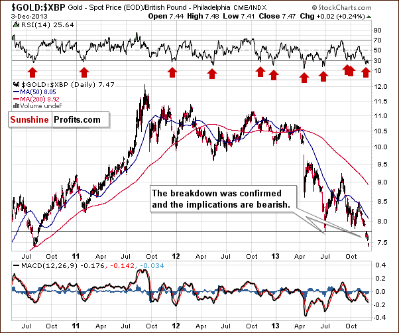Click the MACD(12,26,9) -0.176 label
Screen dimensions: 399x333
(x=63, y=266)
